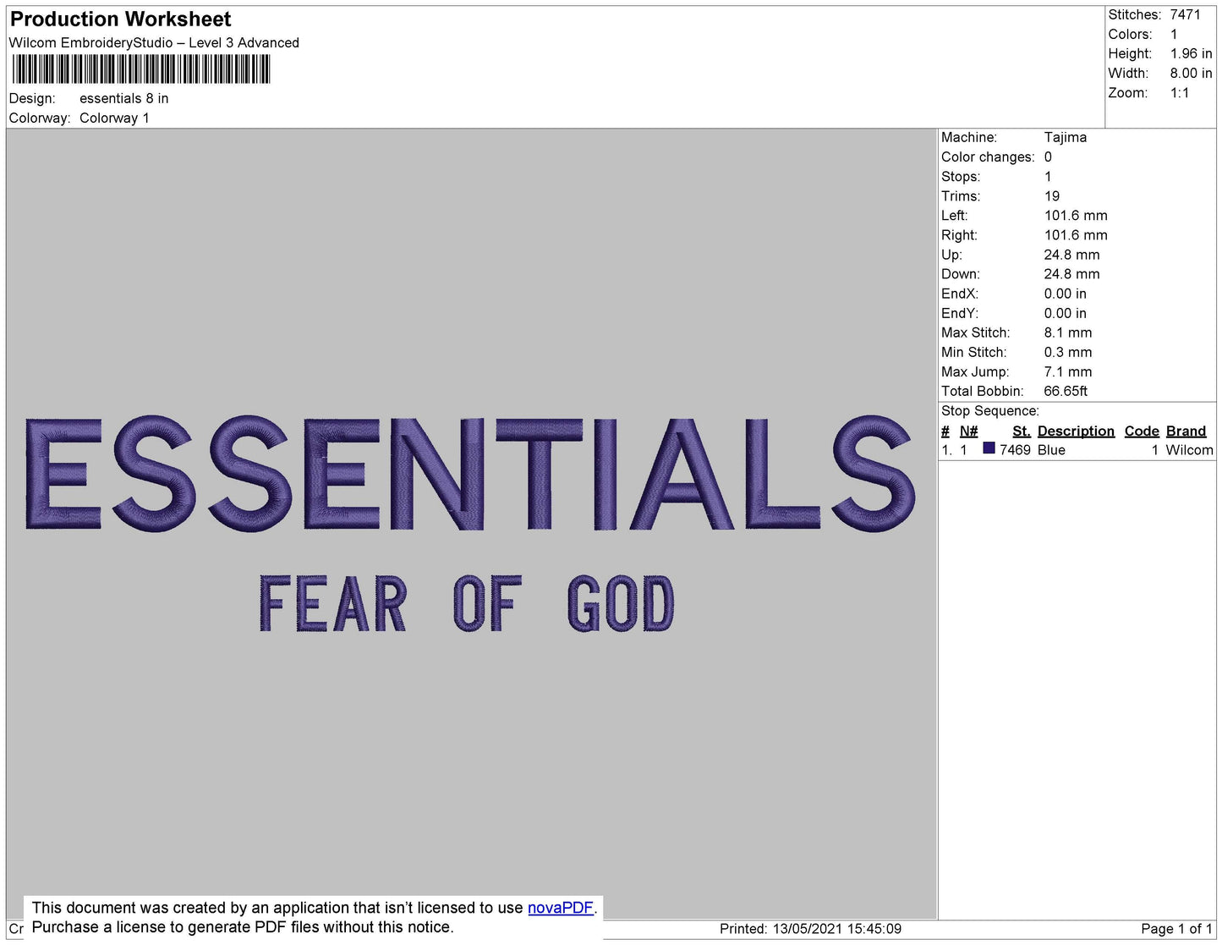
Task: Select the "Blue" color description
Action: [1051, 449]
